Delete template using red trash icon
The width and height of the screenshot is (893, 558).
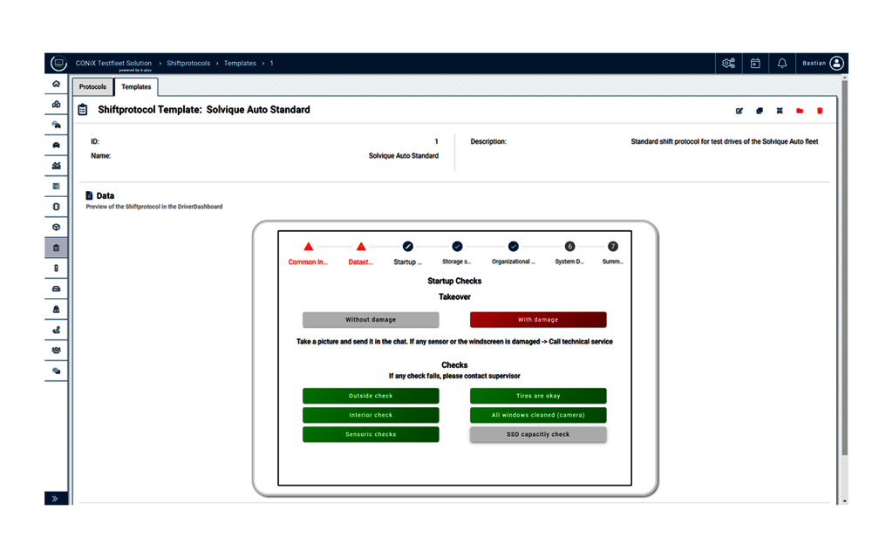[x=820, y=111]
